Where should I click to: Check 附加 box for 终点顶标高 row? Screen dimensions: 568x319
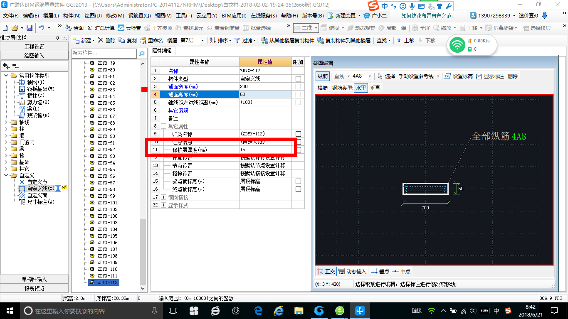coord(298,189)
